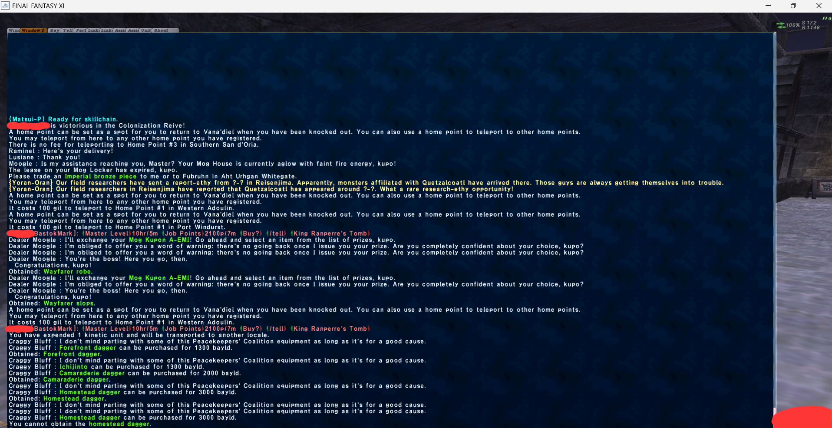Screen dimensions: 832x428
Task: Click the green network connection arrows icon
Action: (781, 25)
